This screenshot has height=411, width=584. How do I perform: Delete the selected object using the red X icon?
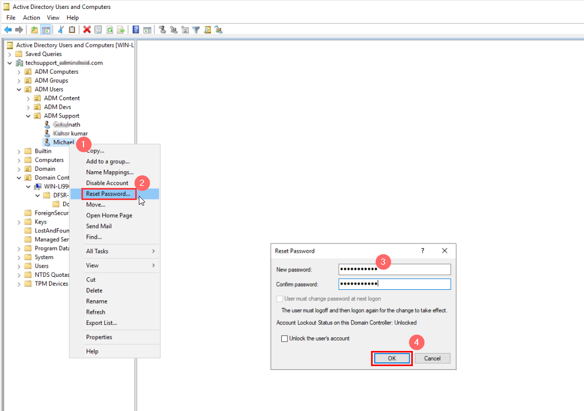[x=87, y=29]
